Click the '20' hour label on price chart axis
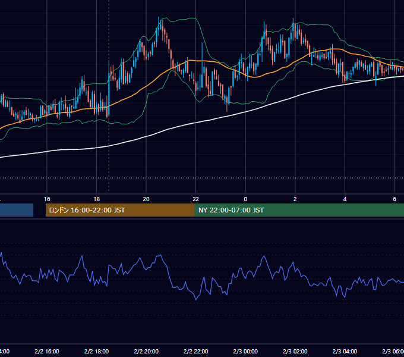 (146, 199)
